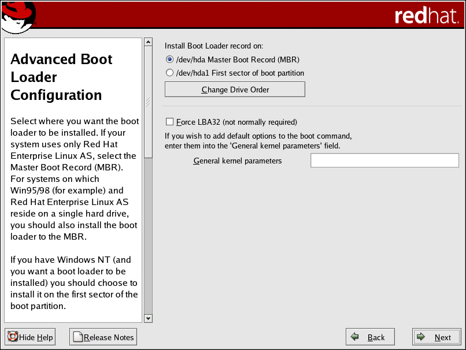Screen dimensions: 466x350
Task: Click the help panel scroll-down arrow
Action: 148,318
